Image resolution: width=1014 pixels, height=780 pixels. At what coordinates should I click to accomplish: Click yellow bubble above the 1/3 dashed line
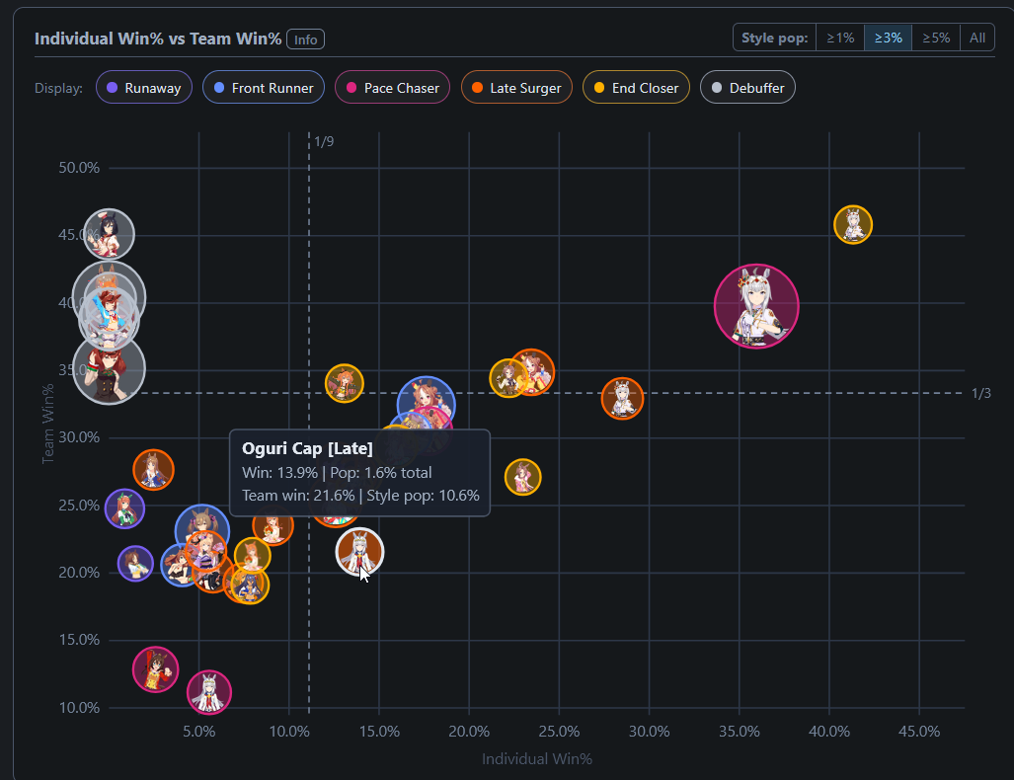point(345,383)
